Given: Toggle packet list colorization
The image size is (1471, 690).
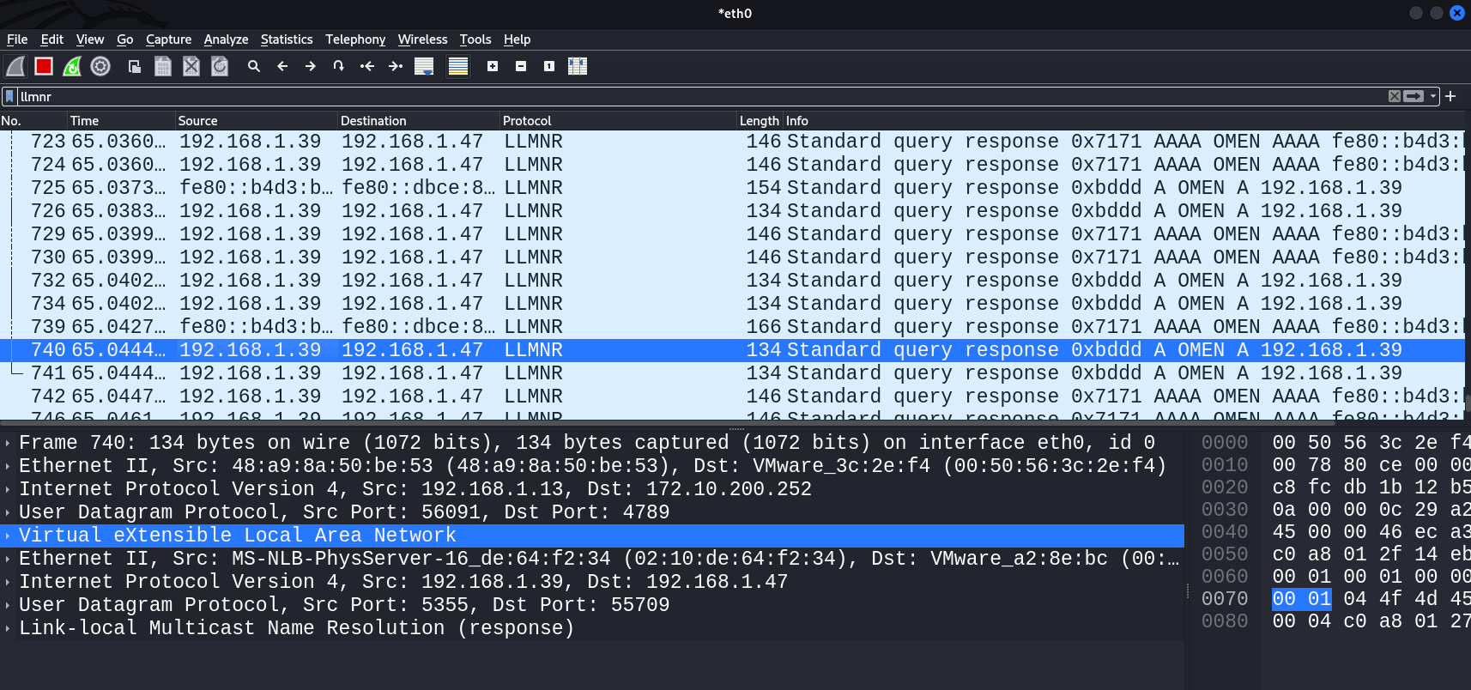Looking at the screenshot, I should (x=458, y=66).
